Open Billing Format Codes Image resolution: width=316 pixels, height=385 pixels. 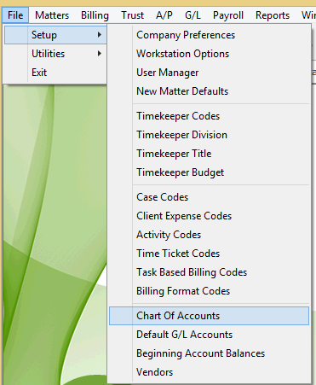pos(209,291)
